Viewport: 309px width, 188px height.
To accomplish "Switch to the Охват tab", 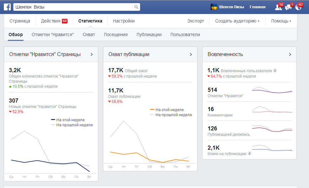I will pyautogui.click(x=89, y=34).
